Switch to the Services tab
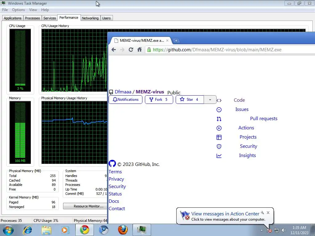 click(x=50, y=18)
